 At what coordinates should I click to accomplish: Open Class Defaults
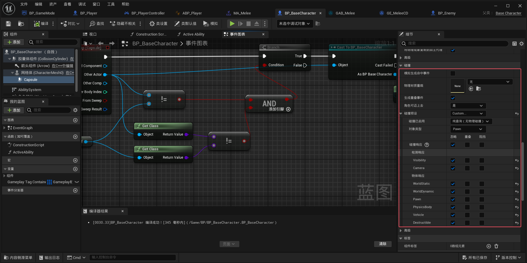[185, 24]
